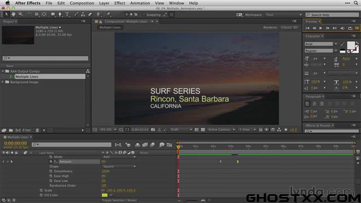Open the Apple menu
This screenshot has height=203, width=361.
(x=8, y=3)
